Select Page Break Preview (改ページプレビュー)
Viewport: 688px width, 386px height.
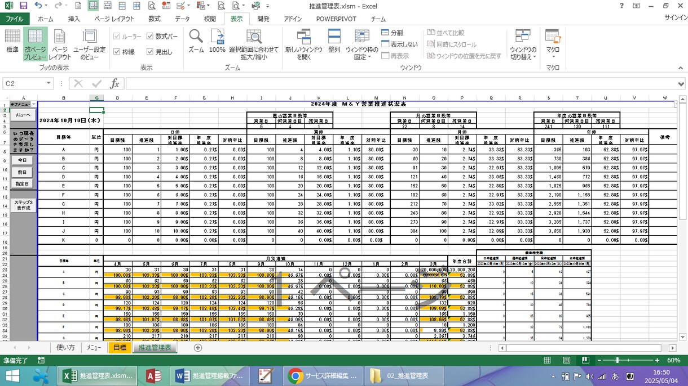35,44
